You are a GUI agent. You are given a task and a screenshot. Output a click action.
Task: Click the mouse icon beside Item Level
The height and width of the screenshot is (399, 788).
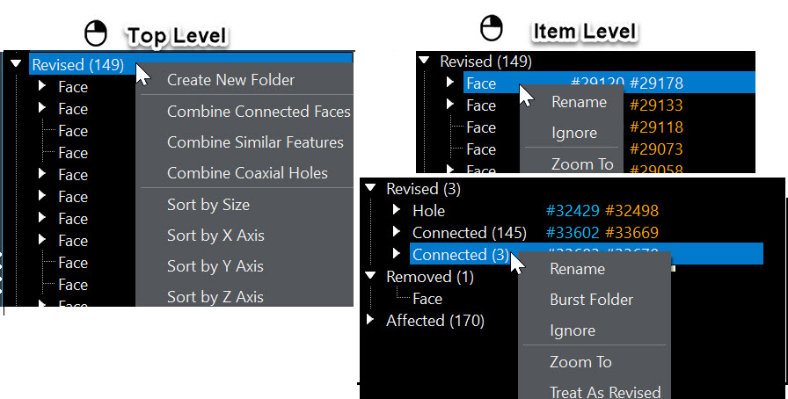[491, 28]
